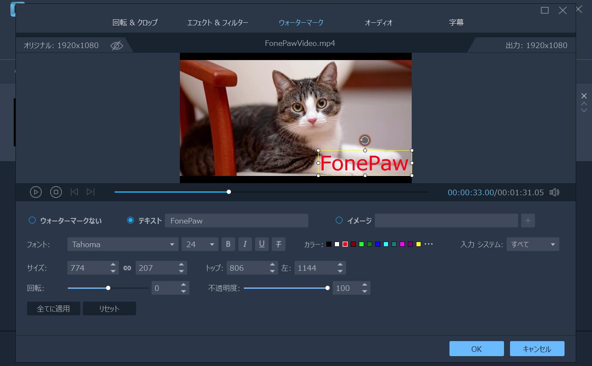Click the OK button
Viewport: 592px width, 366px height.
(x=477, y=349)
